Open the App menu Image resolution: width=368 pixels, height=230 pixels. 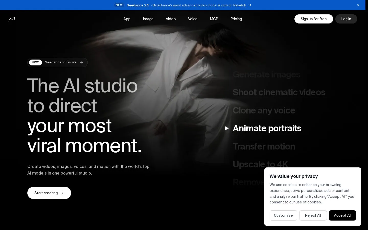(x=127, y=19)
